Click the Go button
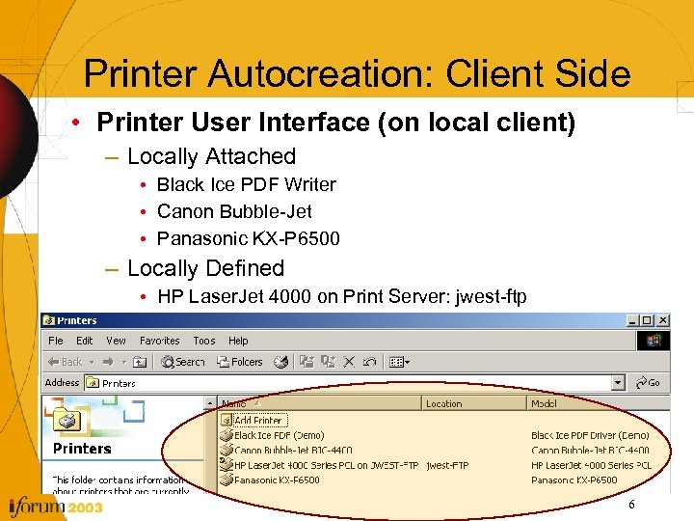This screenshot has width=694, height=521. coord(648,383)
